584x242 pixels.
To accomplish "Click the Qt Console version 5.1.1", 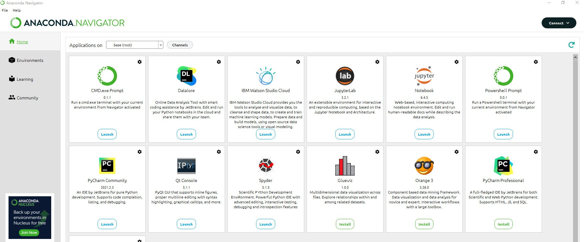I will coord(187,187).
